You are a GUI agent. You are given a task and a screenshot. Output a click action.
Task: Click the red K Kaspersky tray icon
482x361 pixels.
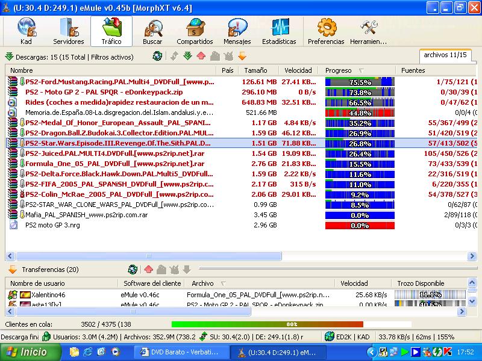447,352
